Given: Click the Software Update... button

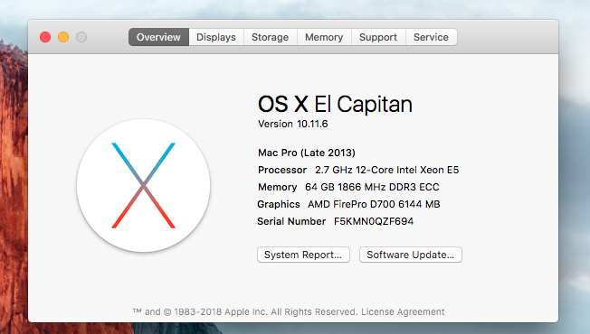Looking at the screenshot, I should pos(411,255).
